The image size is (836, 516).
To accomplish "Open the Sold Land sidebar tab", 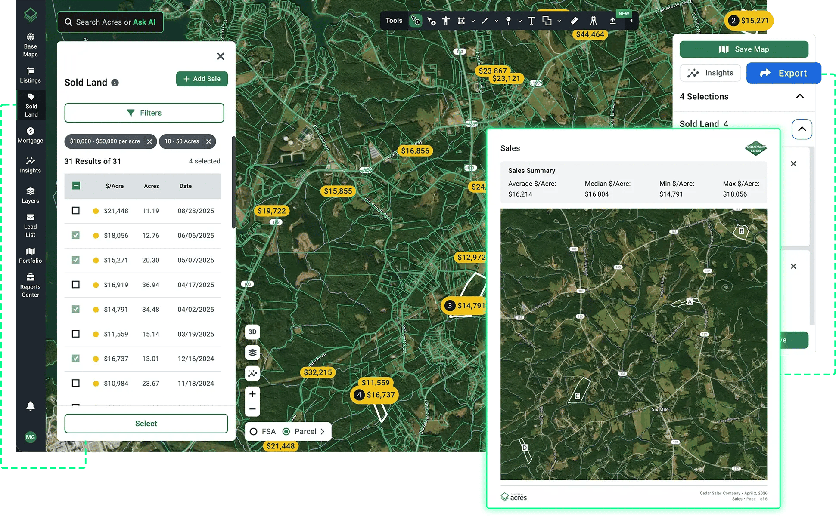I will [x=31, y=105].
